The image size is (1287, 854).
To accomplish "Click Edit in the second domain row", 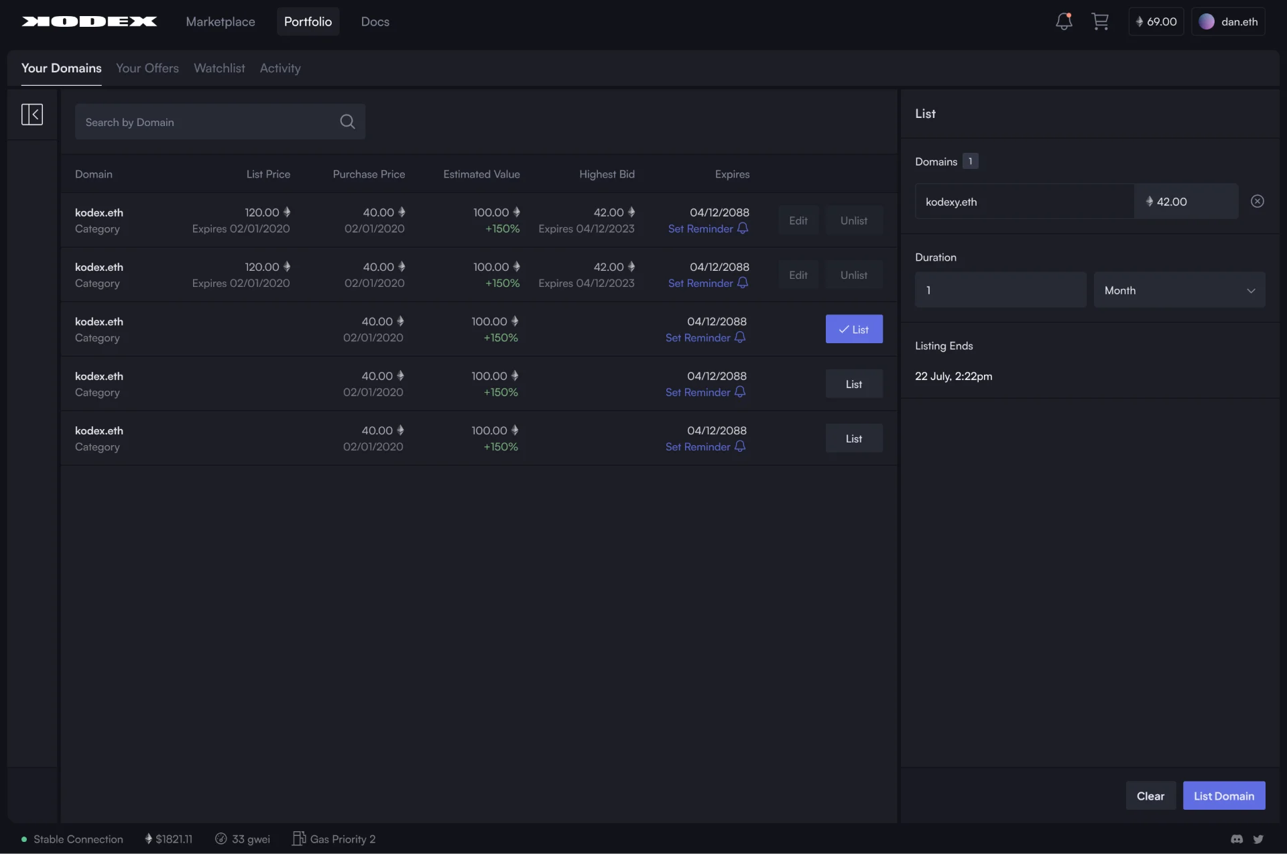I will (x=798, y=275).
